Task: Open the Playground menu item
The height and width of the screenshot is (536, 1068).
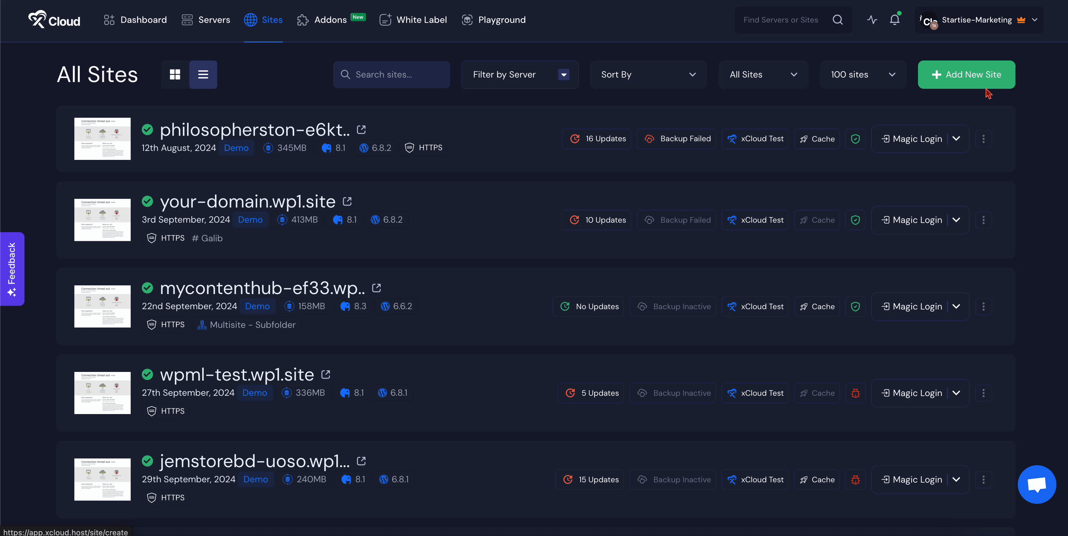Action: click(x=493, y=19)
